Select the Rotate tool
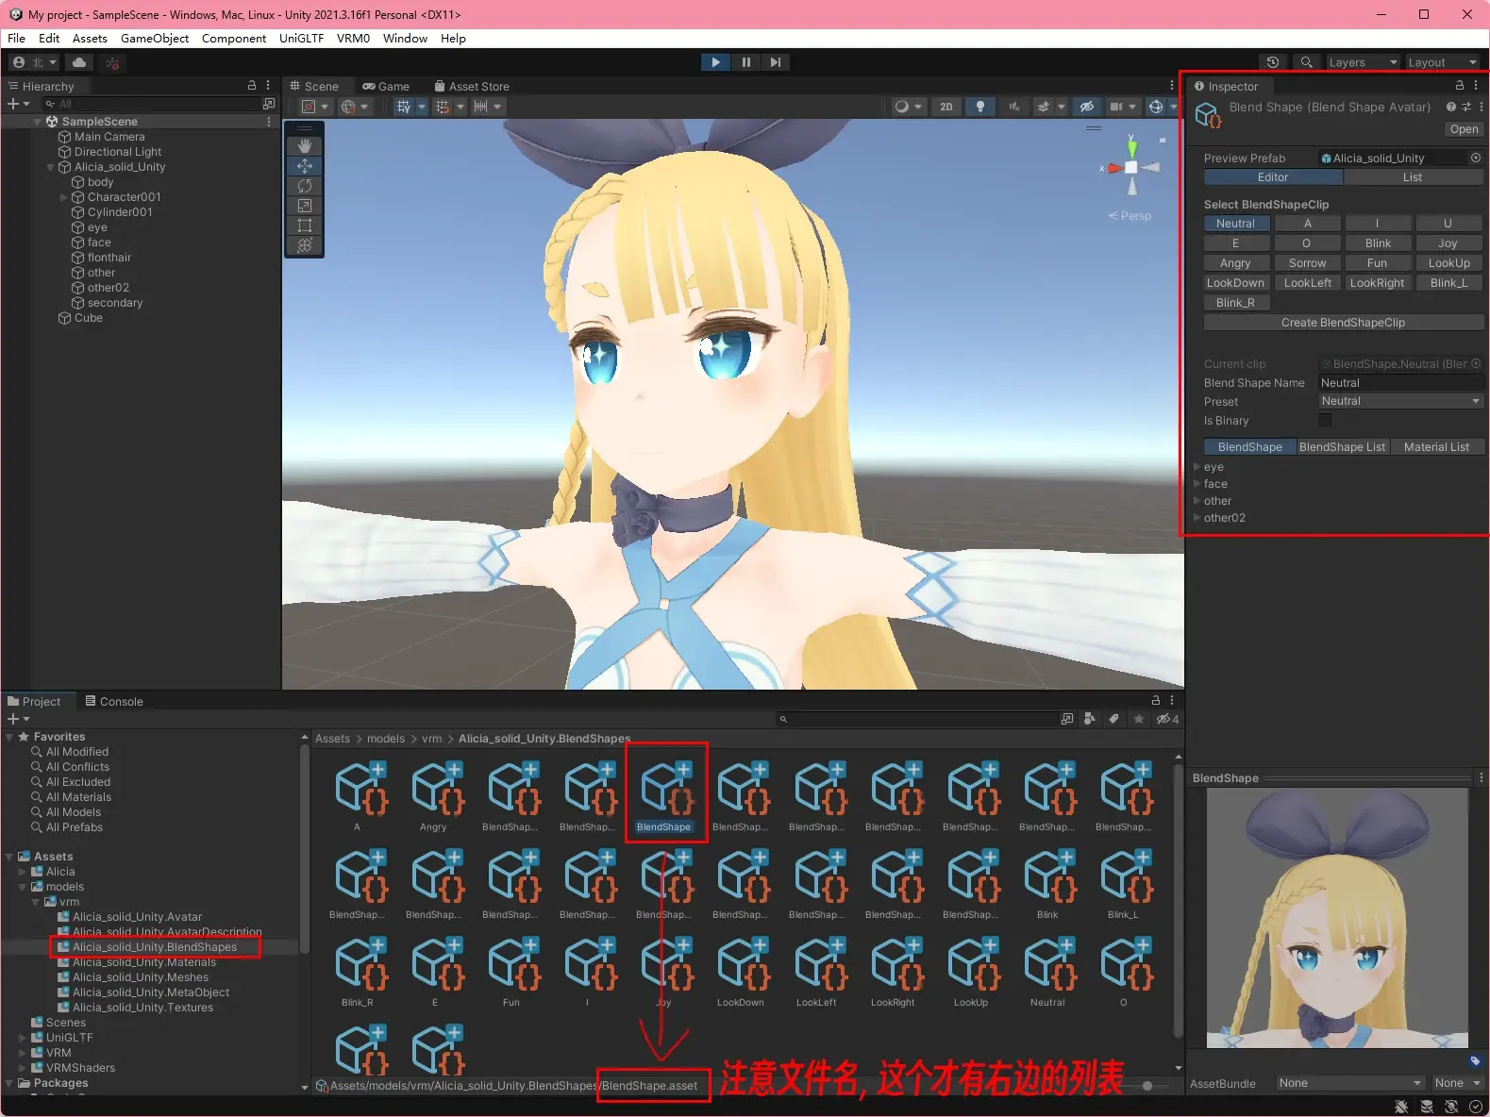This screenshot has width=1490, height=1117. click(305, 186)
